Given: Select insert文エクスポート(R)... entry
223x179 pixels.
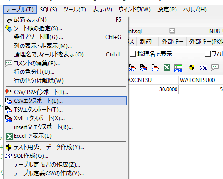Looking at the screenshot, I should [x=66, y=127].
